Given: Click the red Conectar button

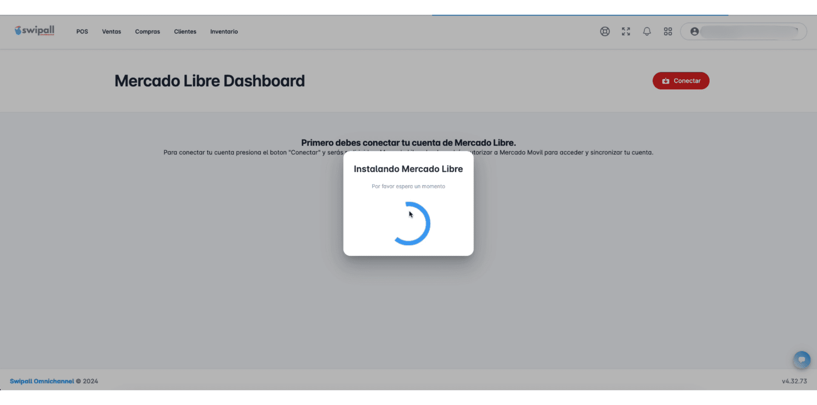Looking at the screenshot, I should [681, 81].
